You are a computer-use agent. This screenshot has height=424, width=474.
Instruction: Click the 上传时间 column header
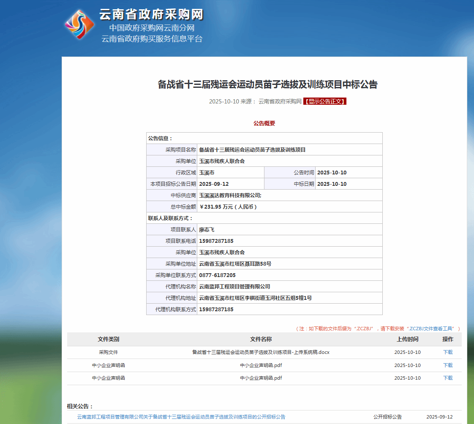click(407, 339)
